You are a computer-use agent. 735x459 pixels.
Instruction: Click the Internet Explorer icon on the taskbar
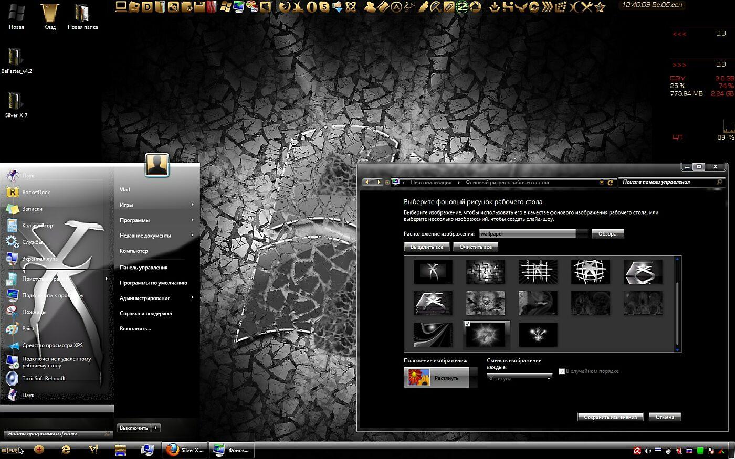(66, 450)
